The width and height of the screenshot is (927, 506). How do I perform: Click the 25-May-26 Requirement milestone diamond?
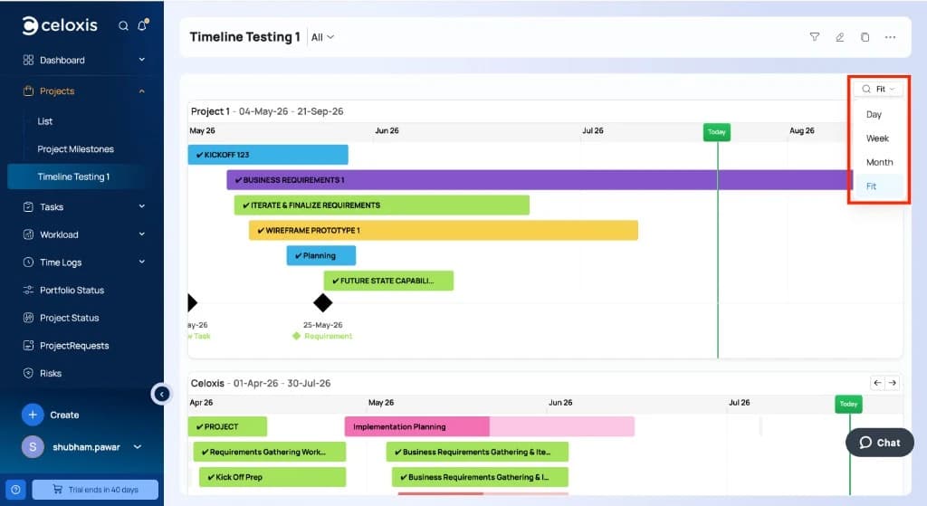[323, 302]
